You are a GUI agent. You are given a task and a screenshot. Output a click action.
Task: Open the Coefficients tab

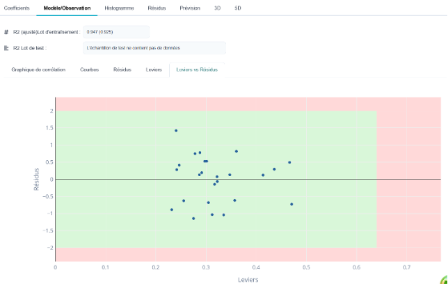17,8
